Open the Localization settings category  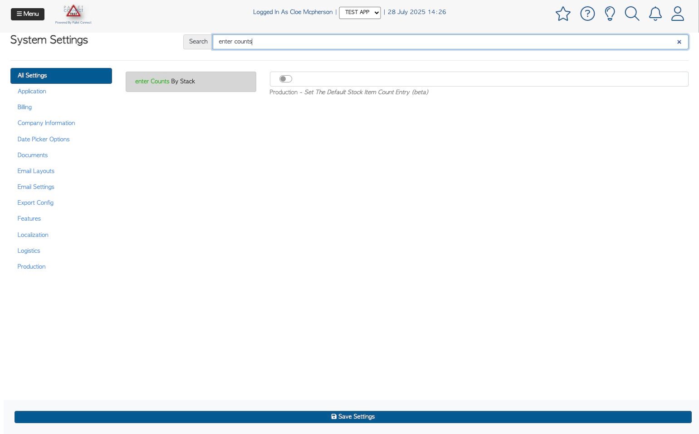click(x=33, y=235)
